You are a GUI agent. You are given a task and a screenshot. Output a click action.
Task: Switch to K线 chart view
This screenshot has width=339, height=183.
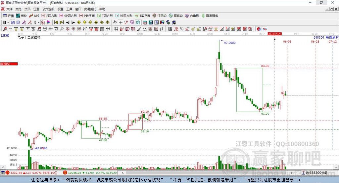[x=34, y=16]
